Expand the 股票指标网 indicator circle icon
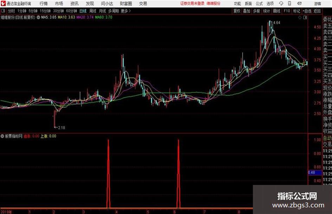Screen dimensions: 332x214 2,136
